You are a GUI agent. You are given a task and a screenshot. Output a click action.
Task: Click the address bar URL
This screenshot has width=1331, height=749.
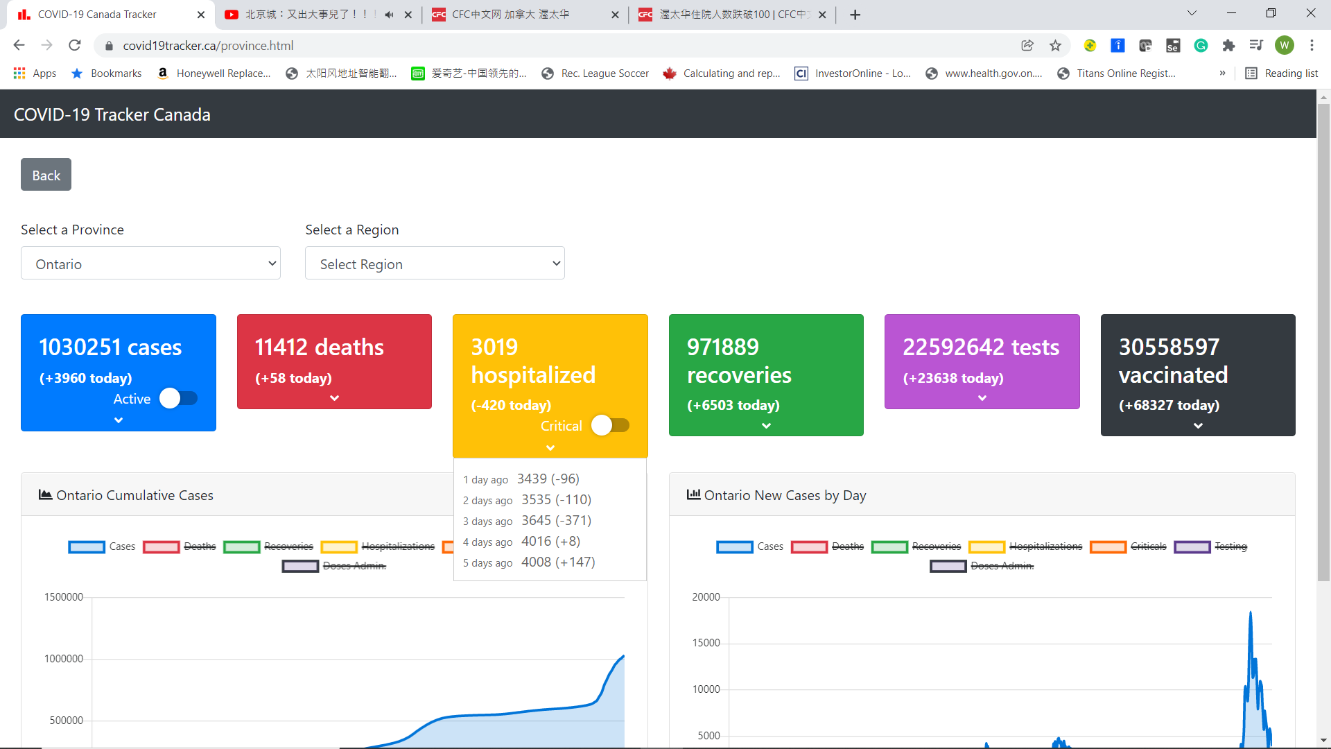[208, 46]
